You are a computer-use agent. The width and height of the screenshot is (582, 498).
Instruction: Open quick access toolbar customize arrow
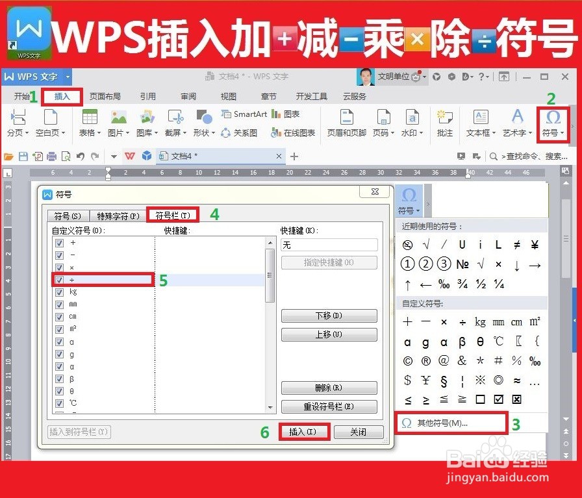pyautogui.click(x=114, y=156)
